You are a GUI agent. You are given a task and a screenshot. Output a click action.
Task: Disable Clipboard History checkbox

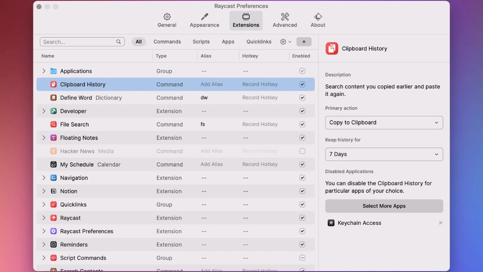coord(302,84)
